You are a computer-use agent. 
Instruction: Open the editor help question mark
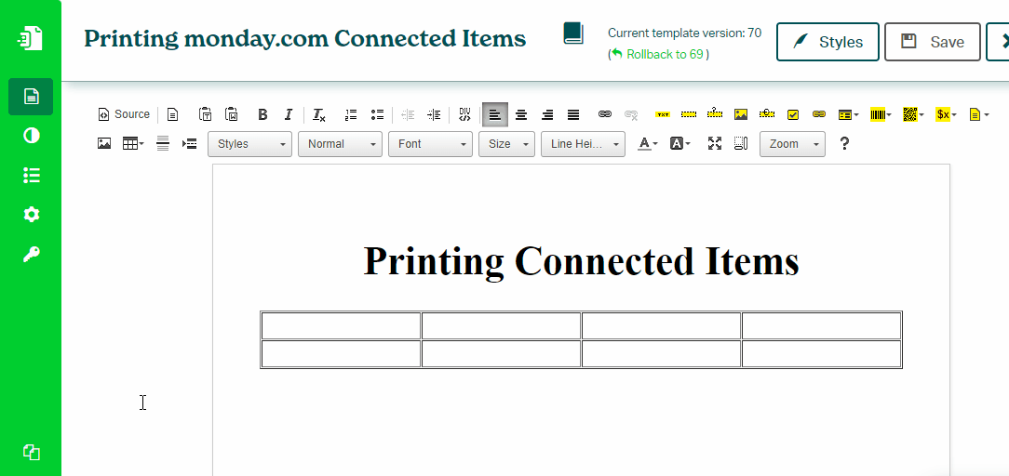click(844, 144)
